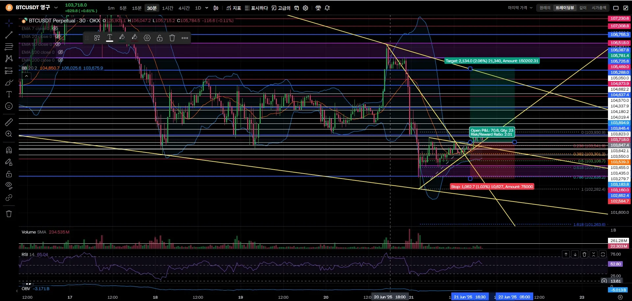Select the 1시간 timeframe
The image size is (632, 301).
[168, 8]
